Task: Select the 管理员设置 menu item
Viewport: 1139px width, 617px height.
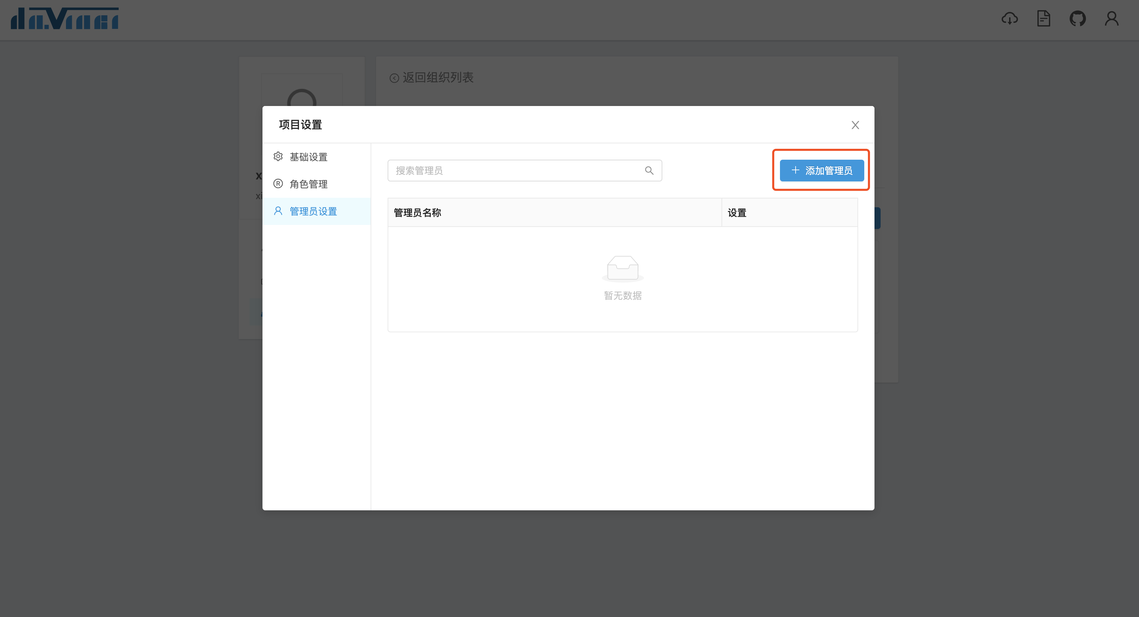Action: tap(313, 211)
